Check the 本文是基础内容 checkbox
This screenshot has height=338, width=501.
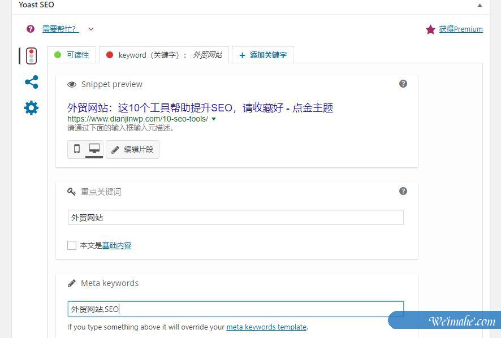72,245
